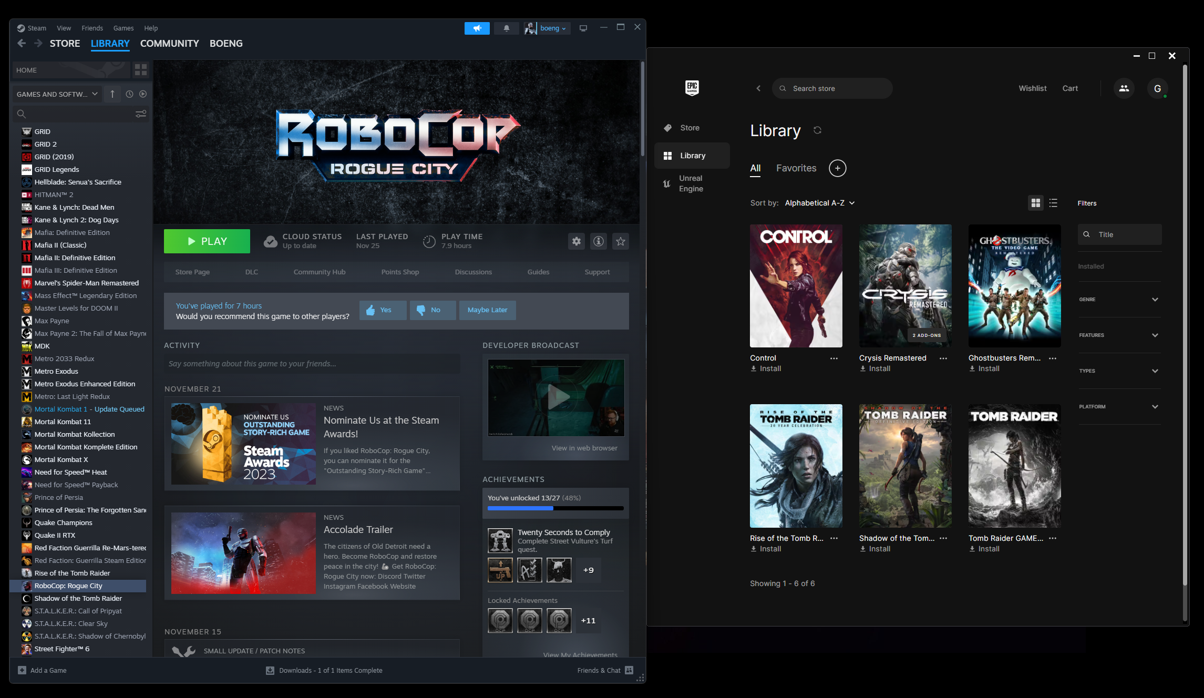Viewport: 1204px width, 698px height.
Task: Open Unreal Engine in Epic sidebar
Action: click(x=692, y=183)
